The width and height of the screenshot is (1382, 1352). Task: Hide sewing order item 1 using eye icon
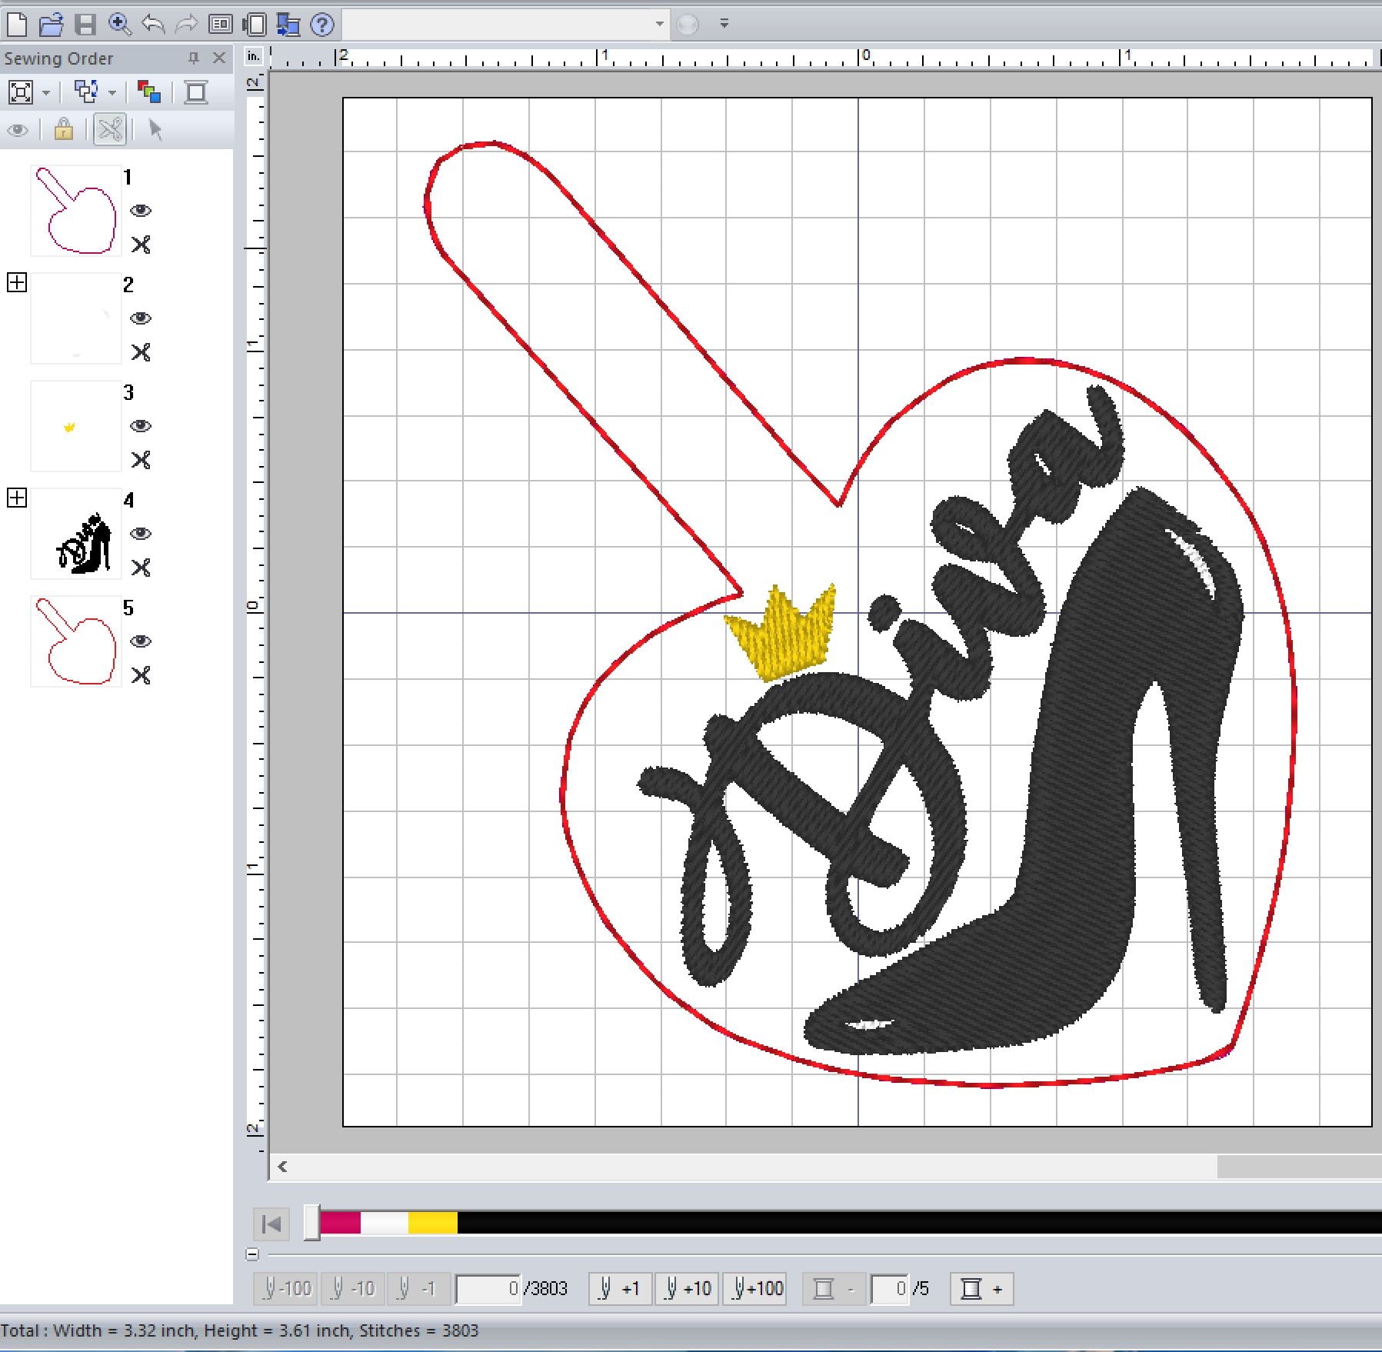(x=140, y=211)
